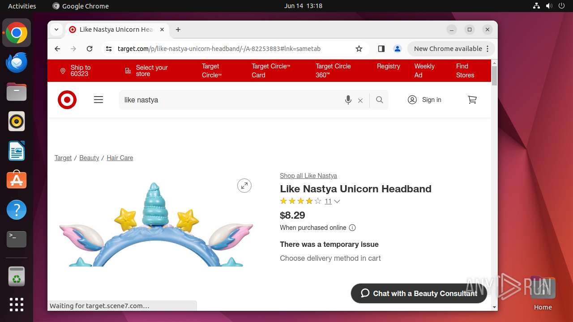Viewport: 573px width, 322px height.
Task: Open Trash from dock
Action: pyautogui.click(x=17, y=276)
